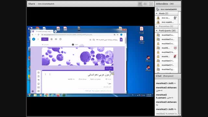This screenshot has height=117, width=208.
Task: Click the add video icon in side toolbar
Action: pyautogui.click(x=38, y=87)
